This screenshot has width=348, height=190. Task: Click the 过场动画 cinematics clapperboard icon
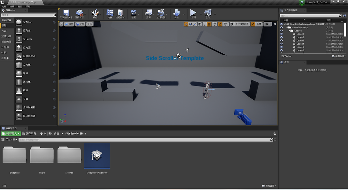(x=161, y=13)
